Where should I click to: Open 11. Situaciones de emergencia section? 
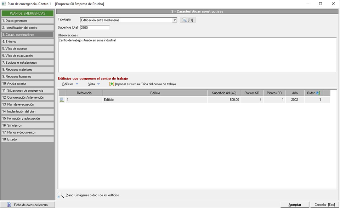pos(28,91)
